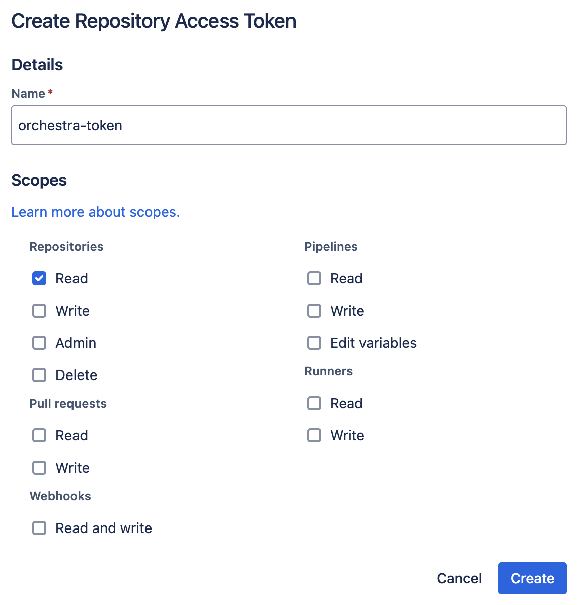Enable Read access for Runners
The width and height of the screenshot is (583, 605).
(314, 403)
